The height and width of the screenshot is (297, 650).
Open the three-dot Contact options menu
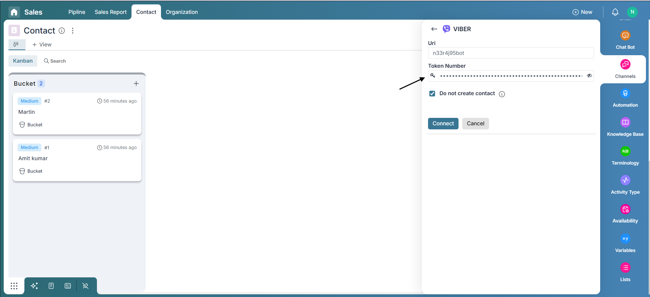(x=73, y=30)
